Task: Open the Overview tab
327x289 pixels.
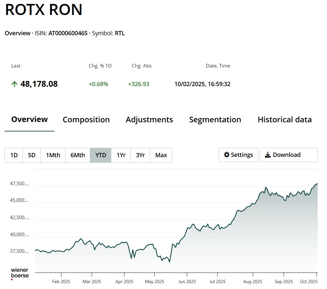Action: point(30,119)
